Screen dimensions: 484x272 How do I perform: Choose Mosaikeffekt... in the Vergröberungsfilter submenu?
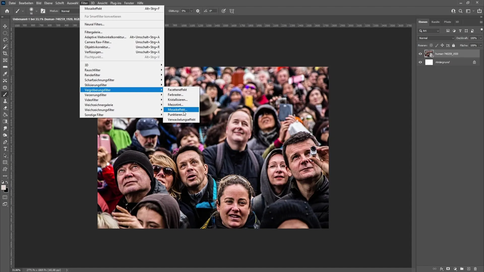(181, 110)
